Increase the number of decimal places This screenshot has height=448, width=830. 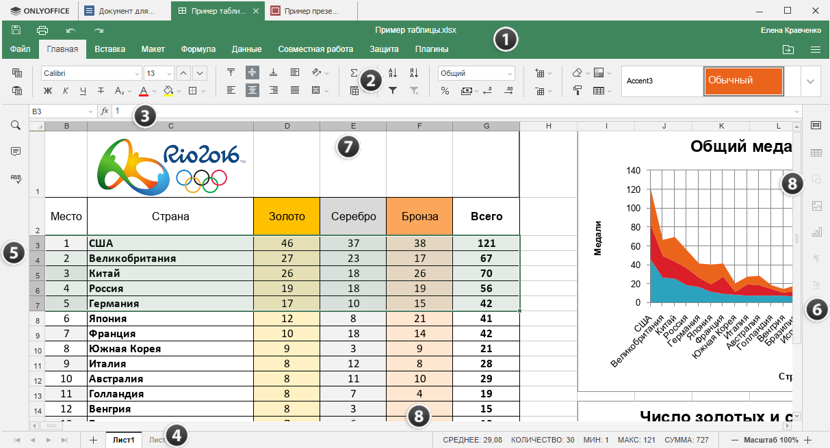pos(508,90)
